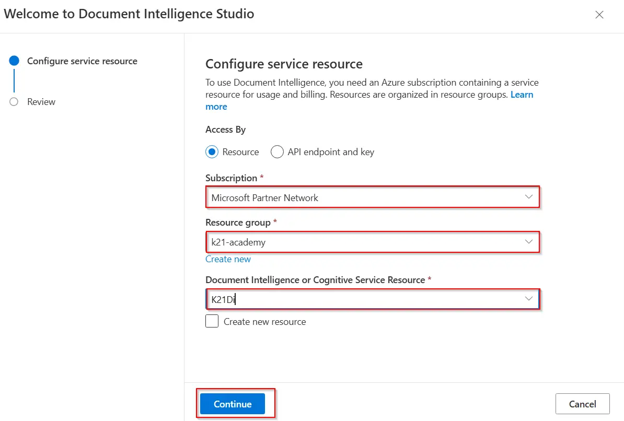Expand the k21-academy resource group dropdown
624x421 pixels.
[x=366, y=242]
